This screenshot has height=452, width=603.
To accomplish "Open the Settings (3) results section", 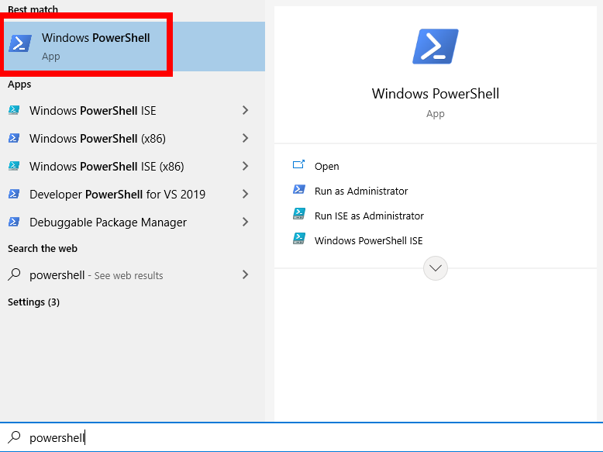I will [x=33, y=302].
